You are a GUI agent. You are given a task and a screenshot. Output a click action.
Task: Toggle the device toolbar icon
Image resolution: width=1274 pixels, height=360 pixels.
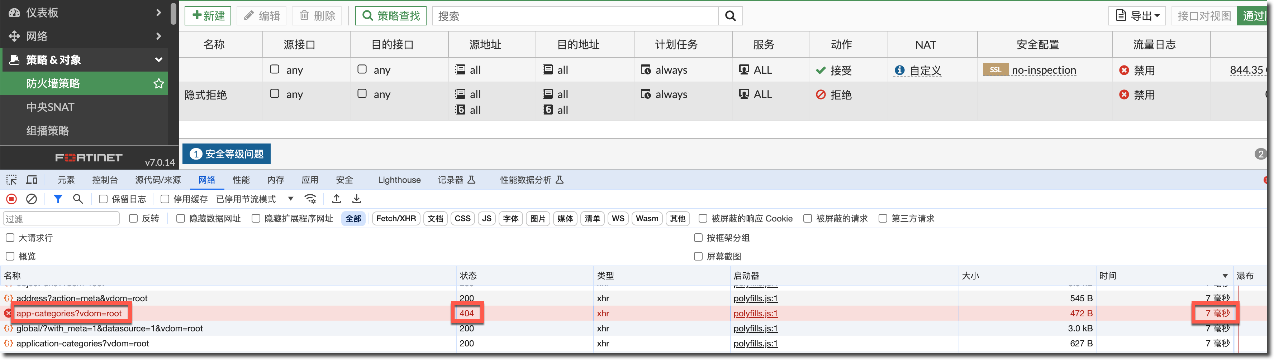coord(32,180)
